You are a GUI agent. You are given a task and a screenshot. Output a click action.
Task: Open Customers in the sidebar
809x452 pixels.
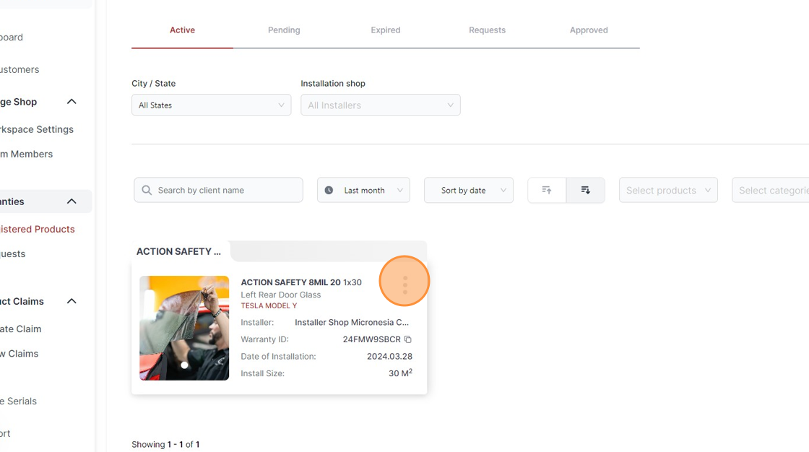(20, 69)
